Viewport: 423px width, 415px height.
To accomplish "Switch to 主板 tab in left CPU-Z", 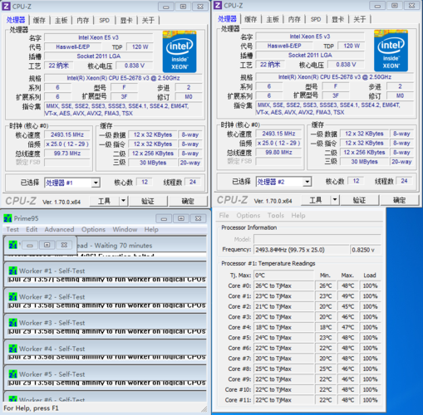I will pos(61,20).
